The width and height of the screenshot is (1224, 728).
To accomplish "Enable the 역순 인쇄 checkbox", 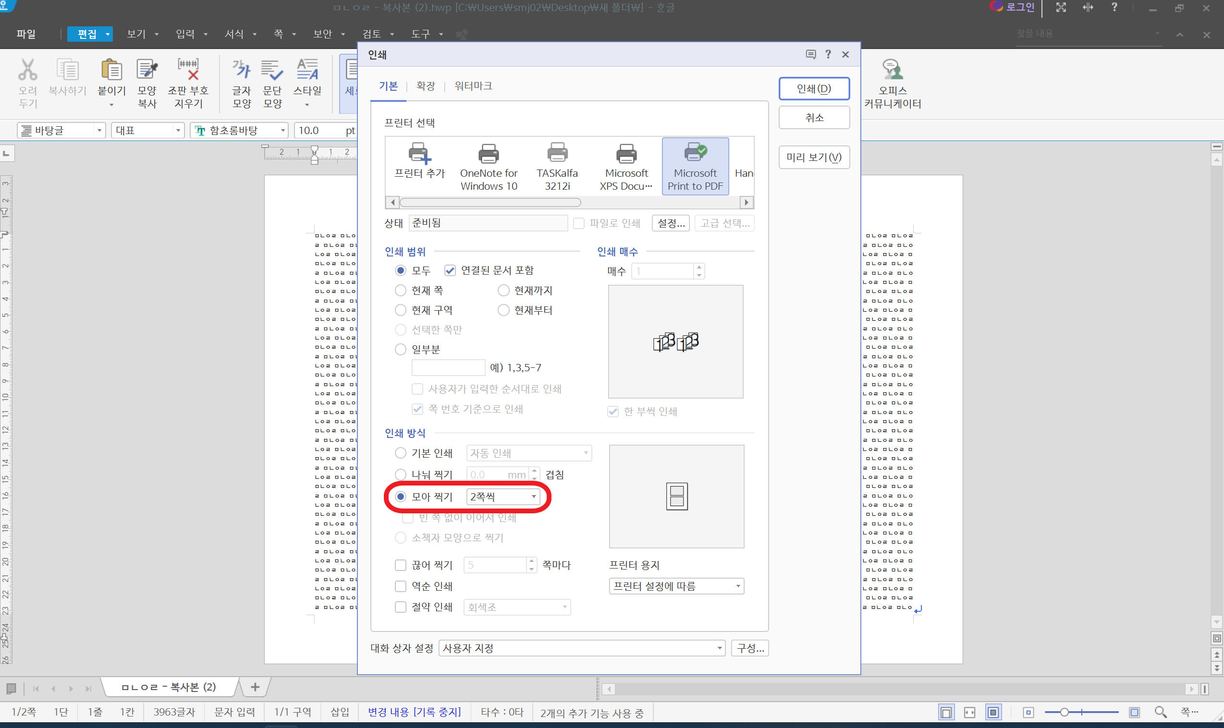I will point(400,586).
